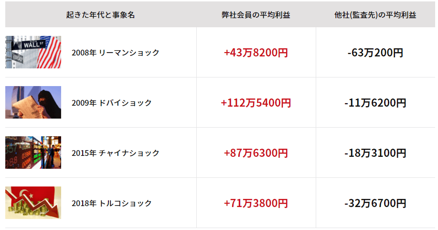Select the 2008年 リーマンショック label

point(116,53)
